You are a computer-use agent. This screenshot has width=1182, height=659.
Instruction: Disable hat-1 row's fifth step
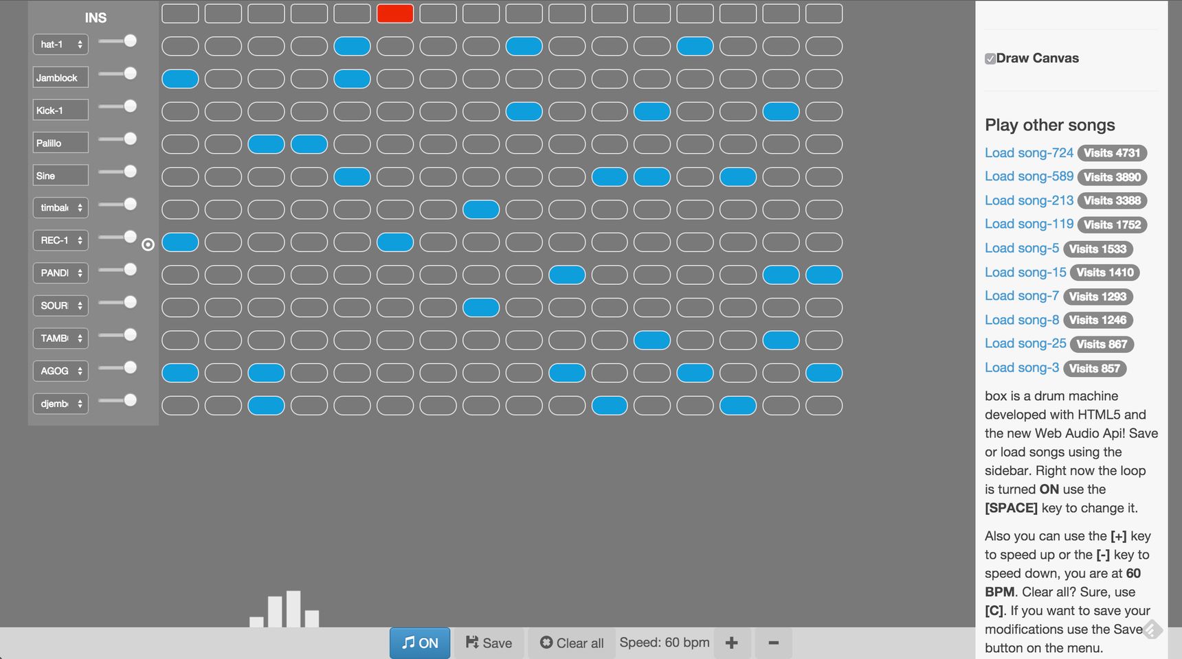click(352, 46)
